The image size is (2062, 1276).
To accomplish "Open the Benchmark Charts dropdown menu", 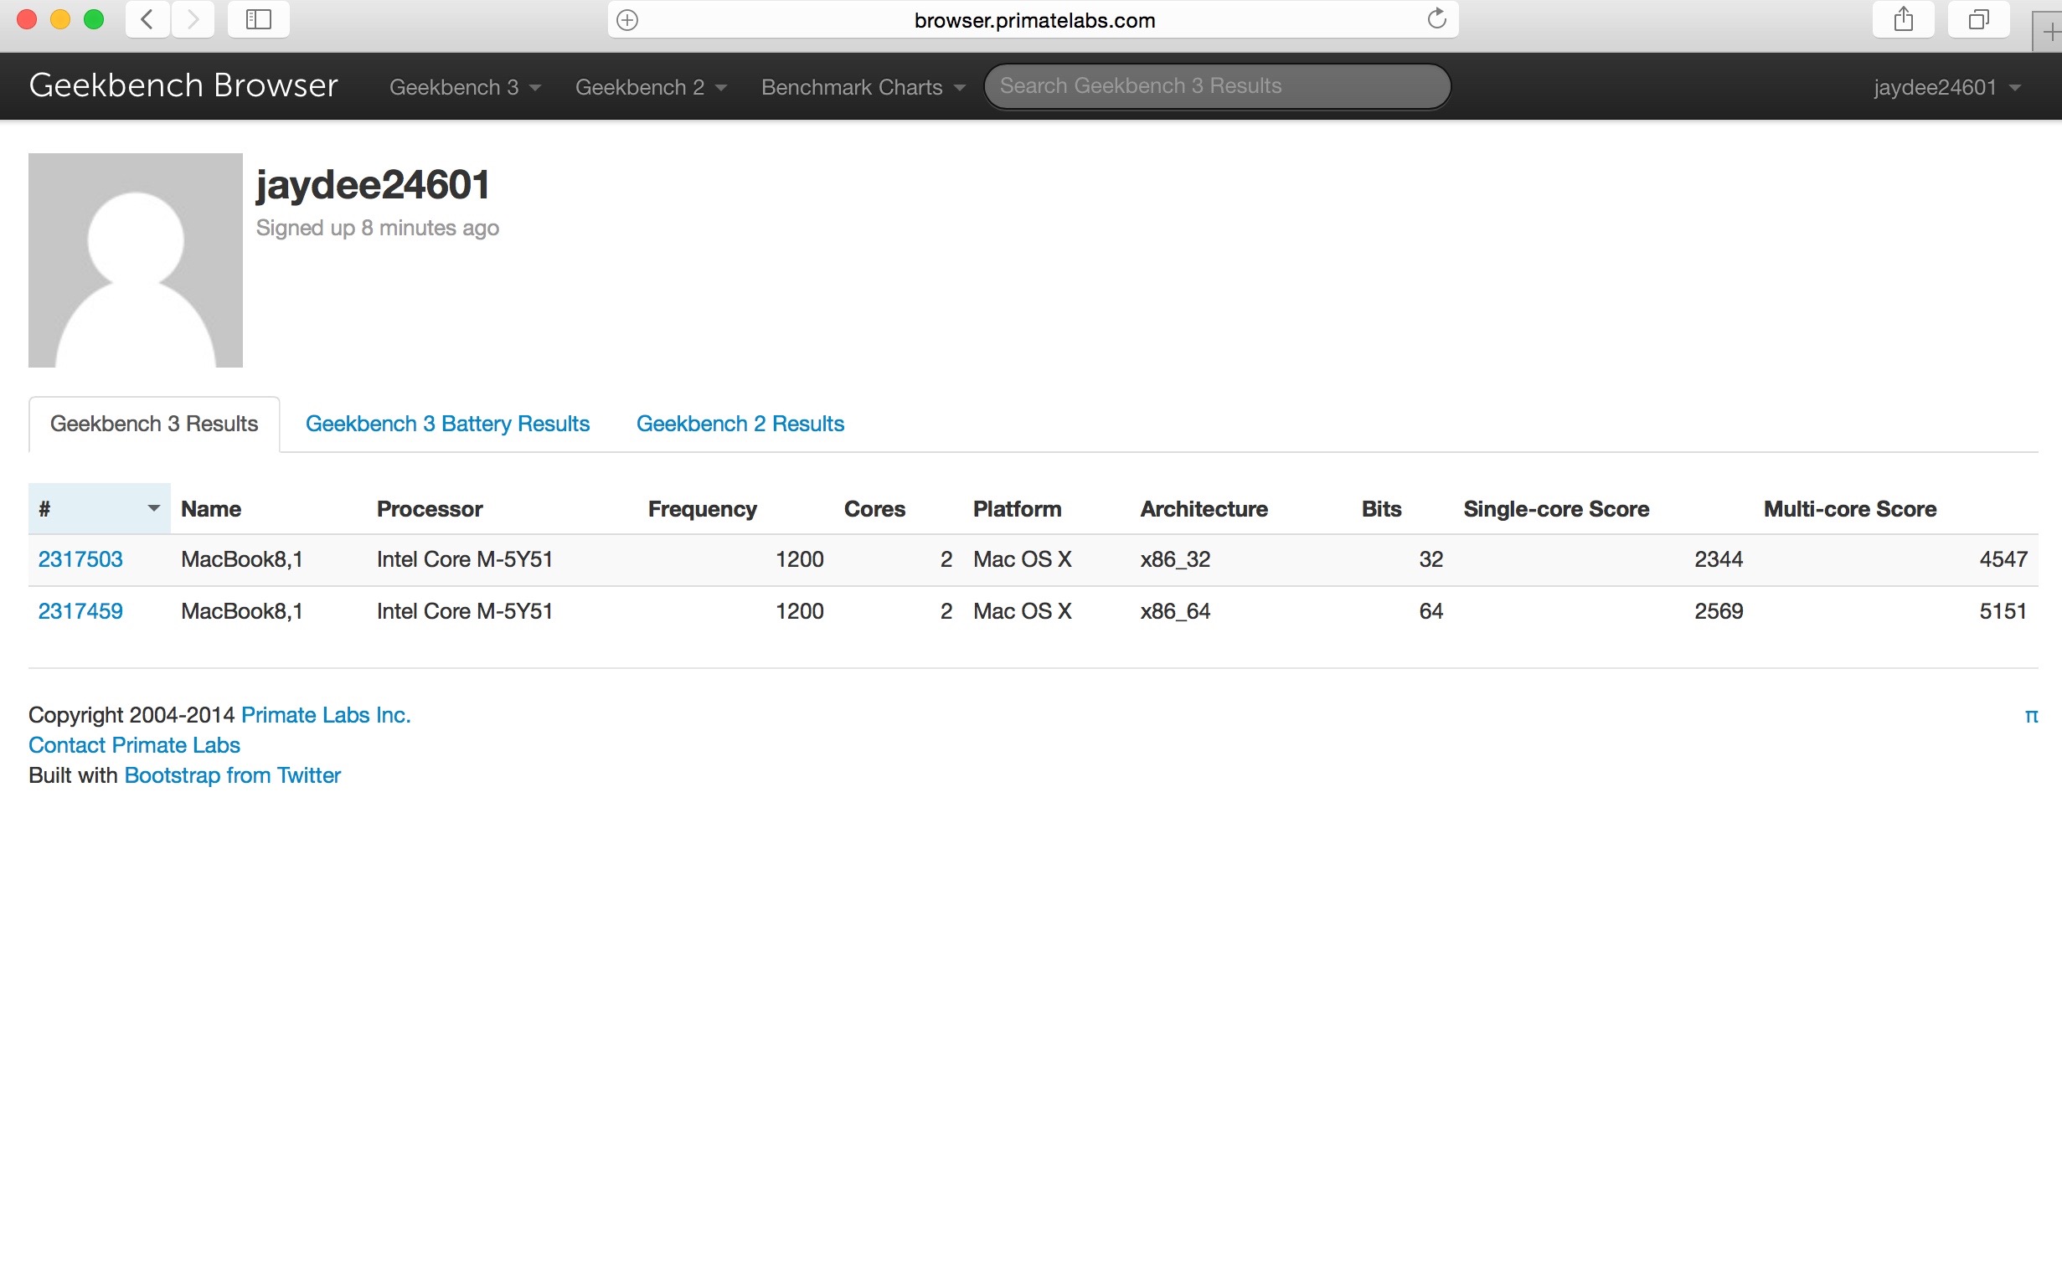I will [x=862, y=87].
